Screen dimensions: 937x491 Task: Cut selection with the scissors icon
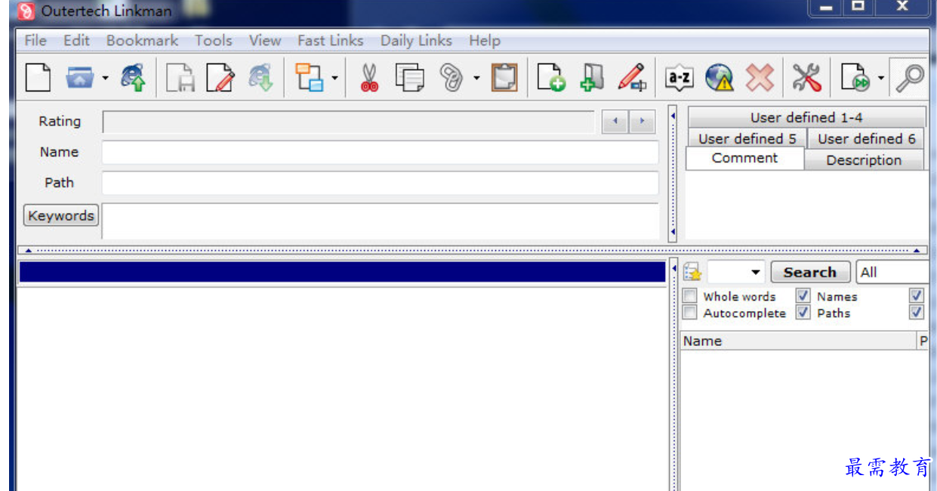point(369,78)
